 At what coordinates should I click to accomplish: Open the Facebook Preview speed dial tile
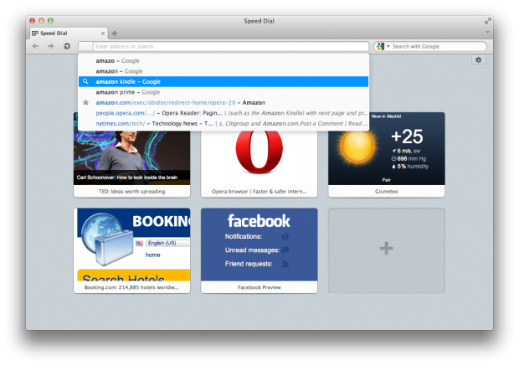click(x=259, y=250)
